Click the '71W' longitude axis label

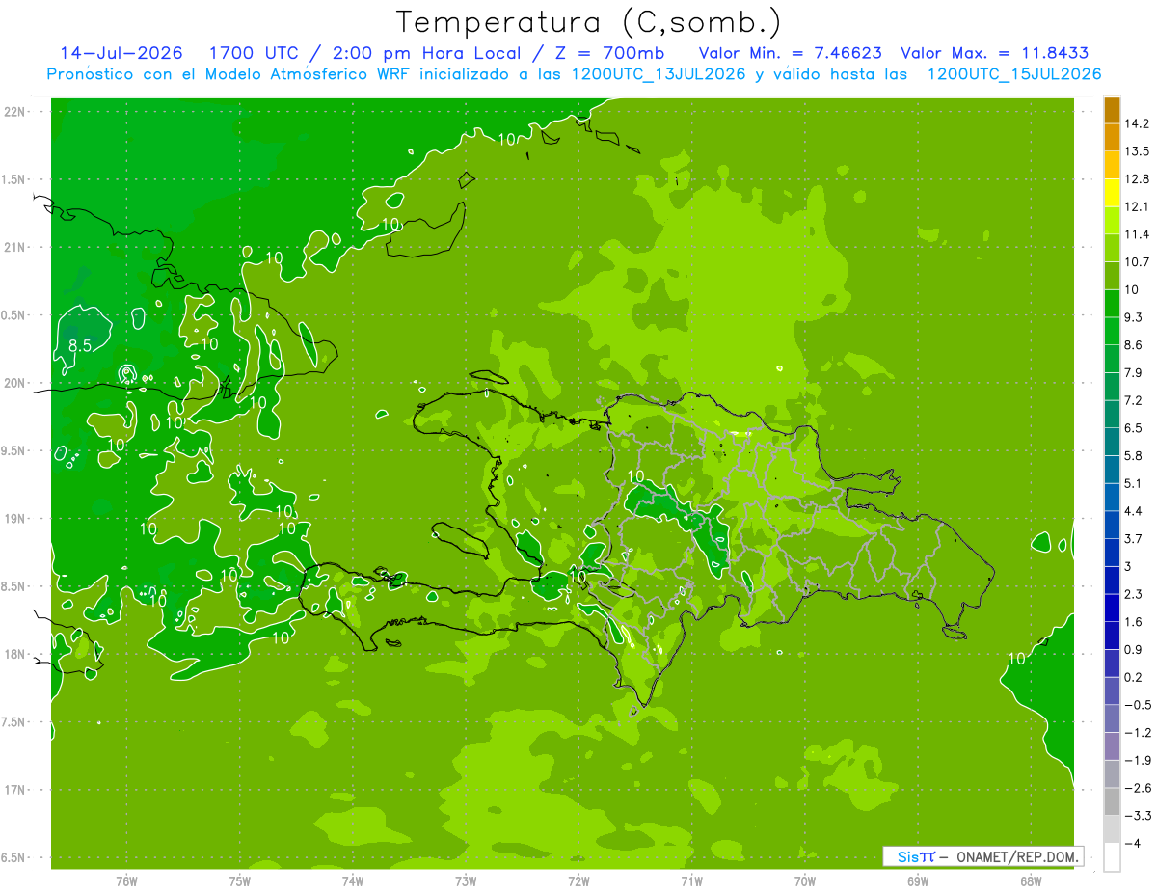coord(691,880)
